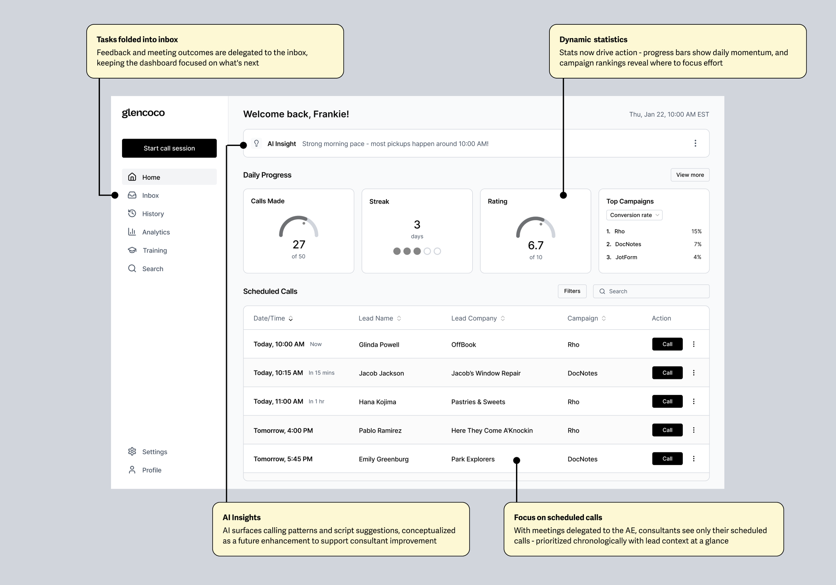Click the Settings gear icon

point(132,451)
